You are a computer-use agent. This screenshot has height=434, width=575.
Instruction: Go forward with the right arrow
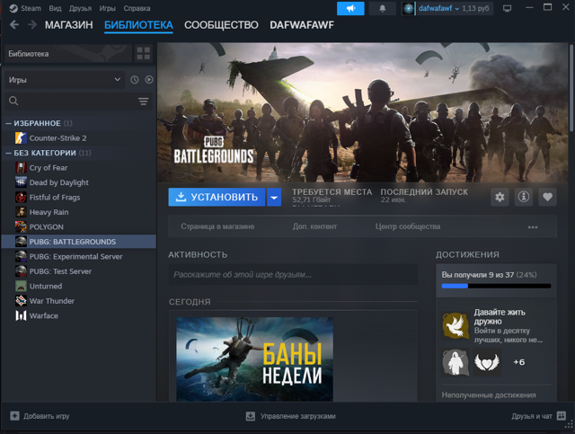[32, 24]
